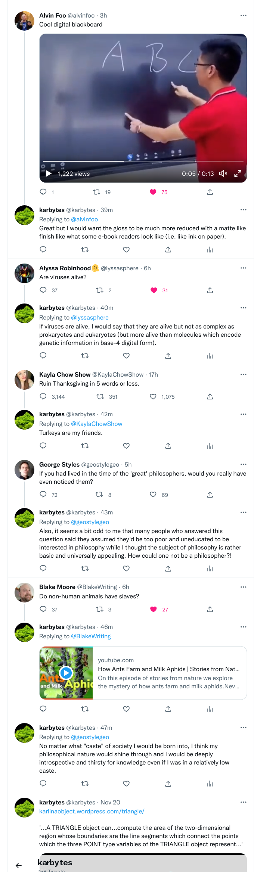
Task: Open more menu on Blake Moore's tweet
Action: coord(244,587)
